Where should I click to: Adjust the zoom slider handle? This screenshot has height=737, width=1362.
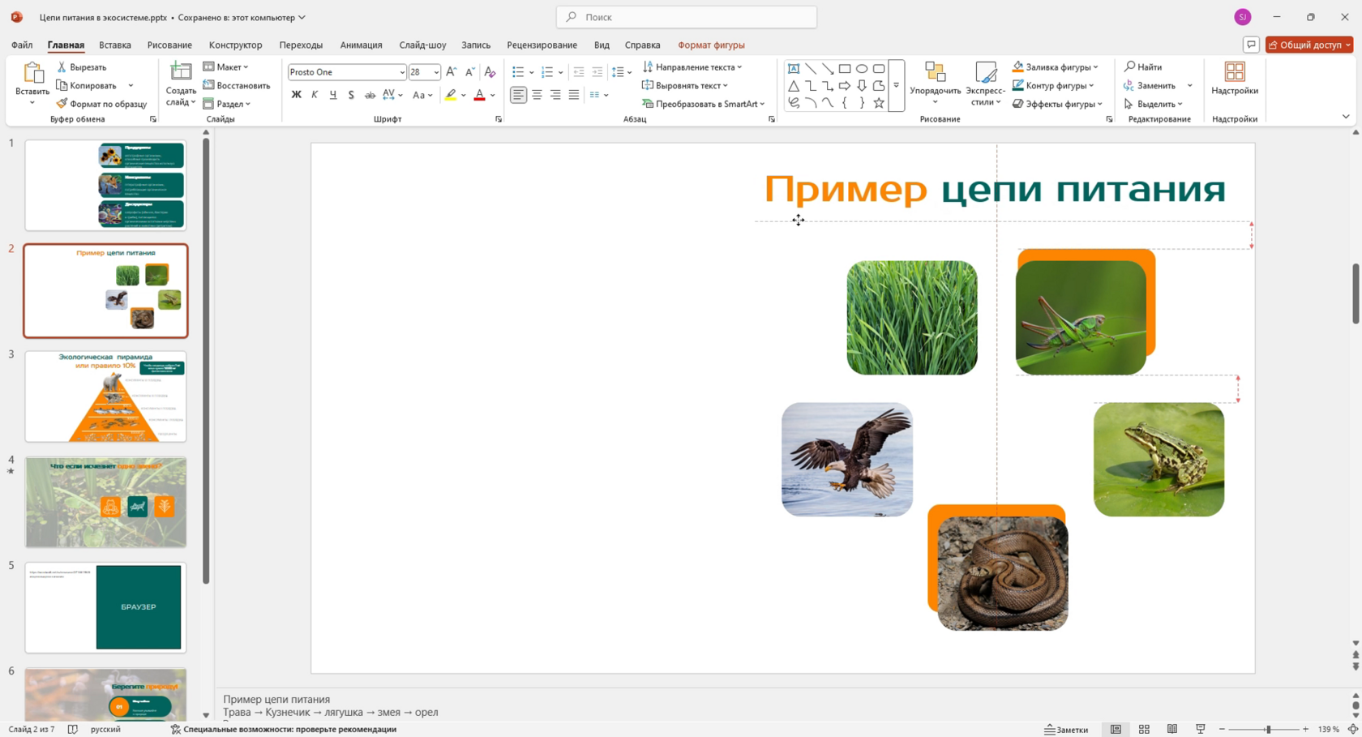click(x=1267, y=729)
